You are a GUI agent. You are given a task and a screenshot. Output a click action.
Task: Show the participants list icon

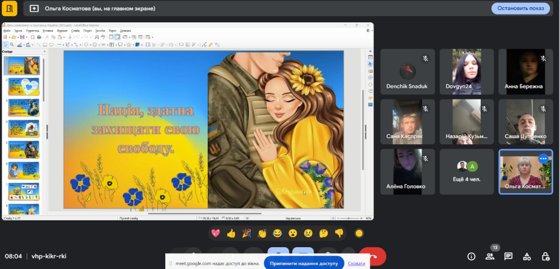point(490,256)
